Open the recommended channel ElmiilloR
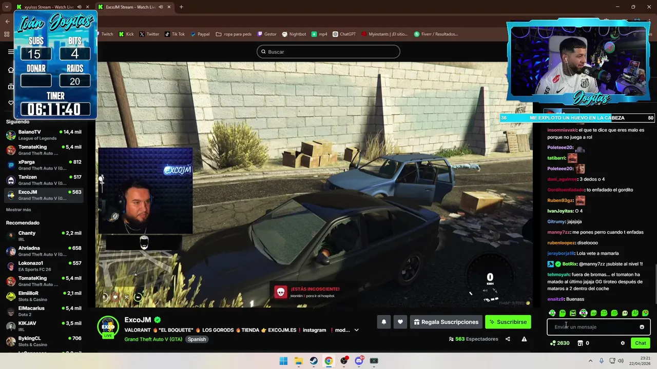The height and width of the screenshot is (369, 657). click(x=44, y=296)
